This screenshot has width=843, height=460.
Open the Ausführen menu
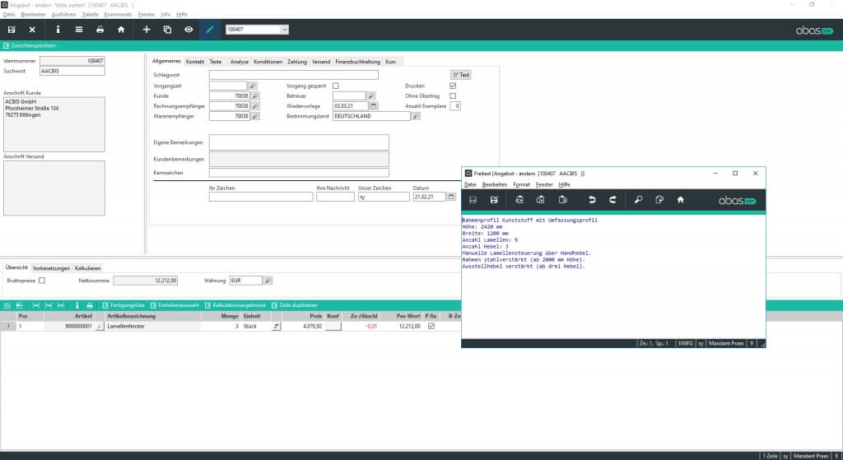pos(63,14)
